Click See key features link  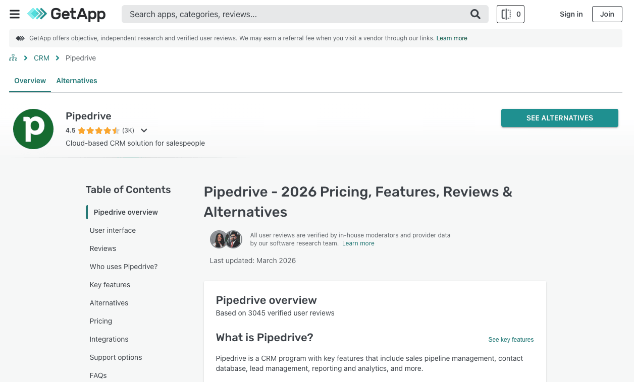click(x=511, y=340)
